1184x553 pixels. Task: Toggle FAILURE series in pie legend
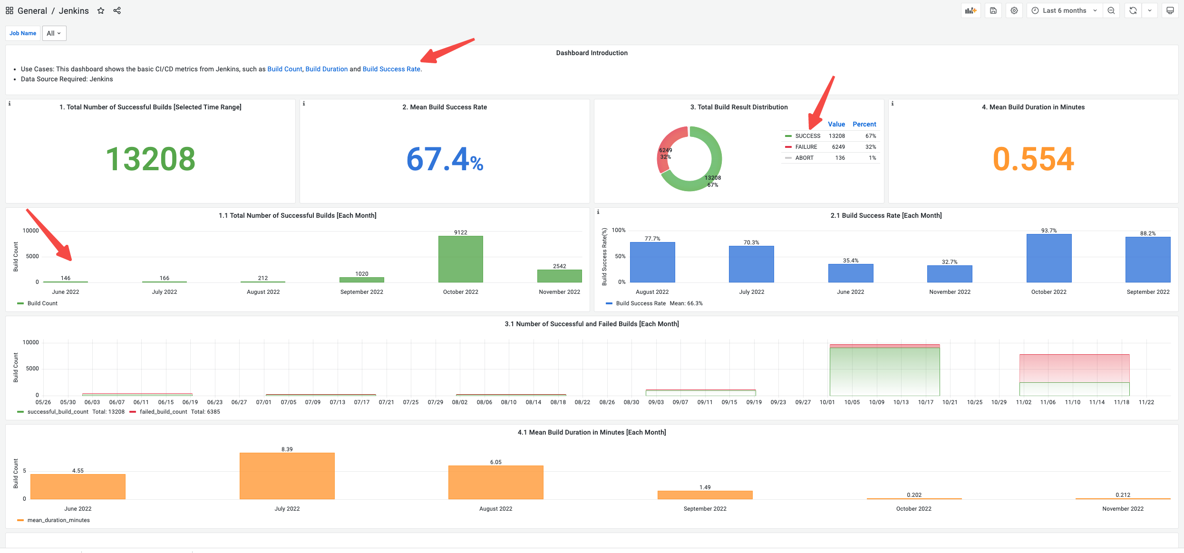806,147
